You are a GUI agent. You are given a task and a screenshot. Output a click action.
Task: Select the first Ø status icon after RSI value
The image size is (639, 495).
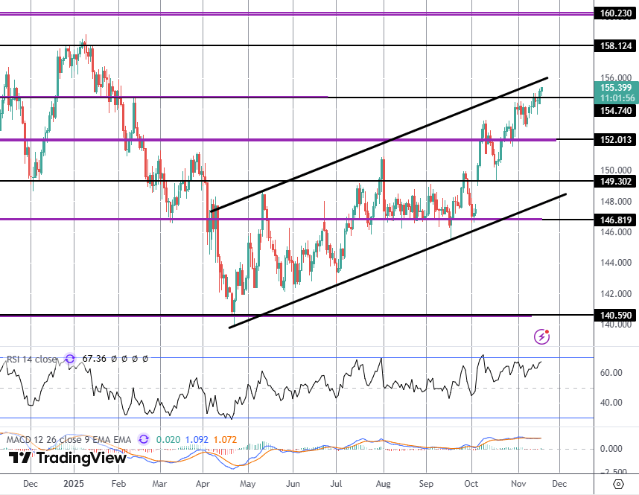click(113, 359)
